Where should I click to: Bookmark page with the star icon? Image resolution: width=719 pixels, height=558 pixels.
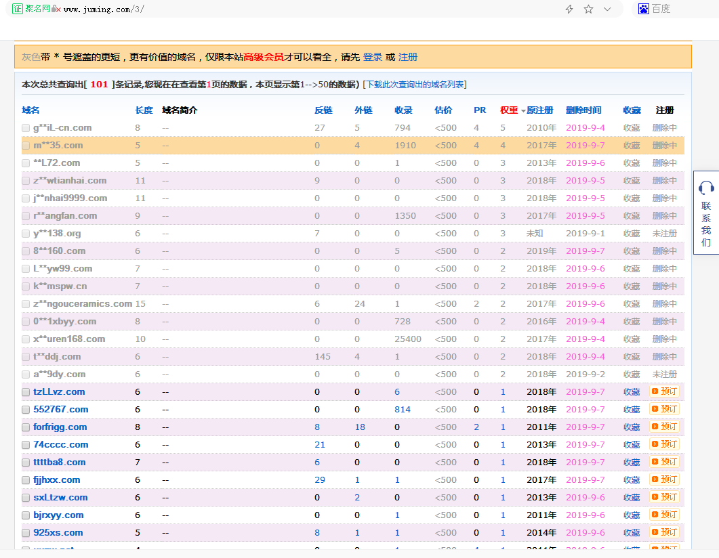tap(588, 9)
